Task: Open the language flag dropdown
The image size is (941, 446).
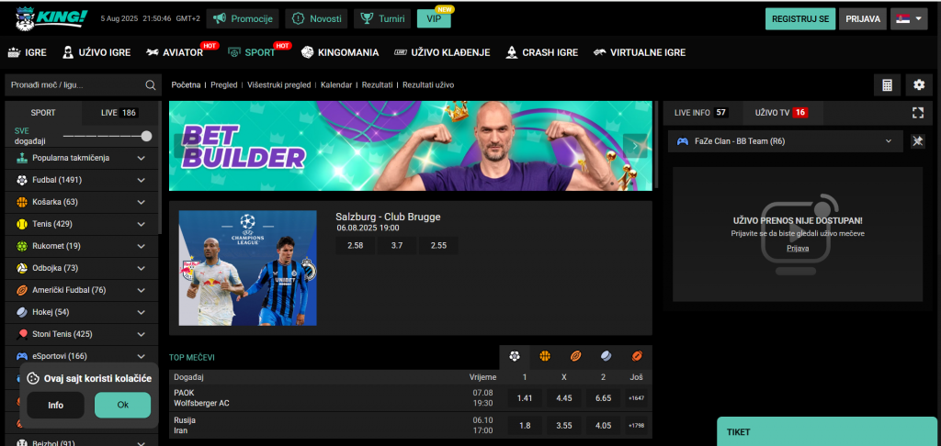Action: coord(909,18)
